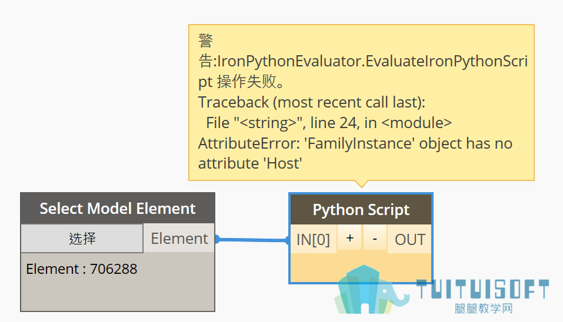This screenshot has width=563, height=322.
Task: Click the Element : 706288 text
Action: tap(82, 269)
